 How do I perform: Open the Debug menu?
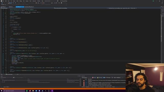click(21, 1)
